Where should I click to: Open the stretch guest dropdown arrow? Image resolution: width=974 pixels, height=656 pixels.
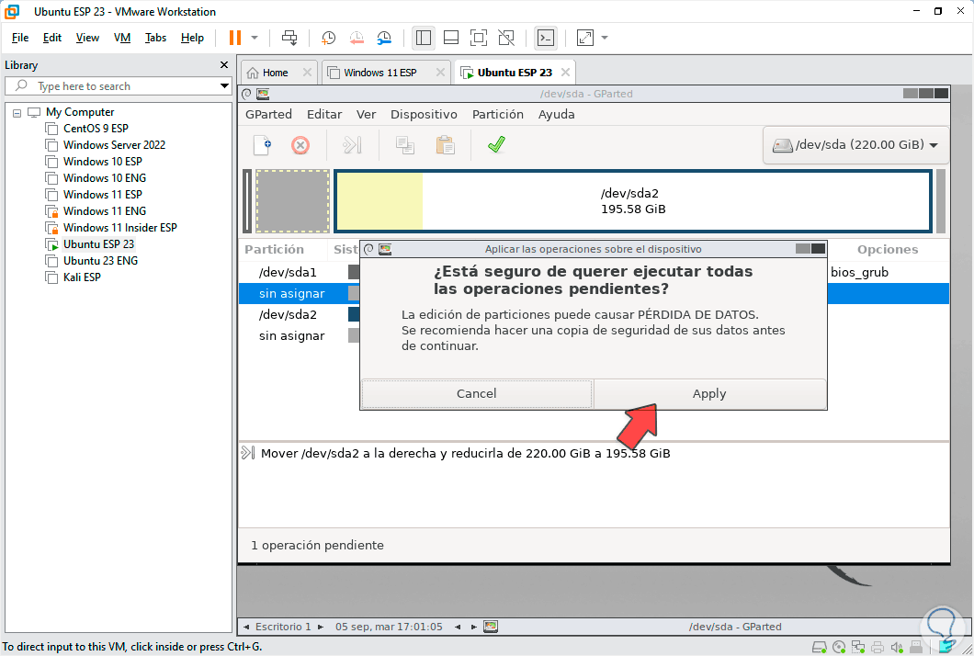605,38
